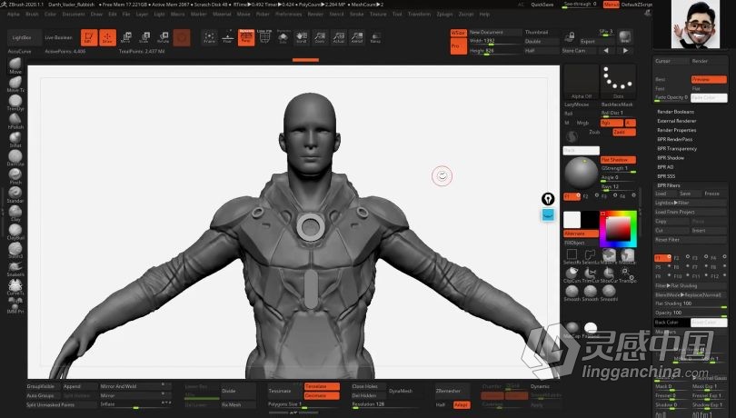Toggle the Decimate button
Image resolution: width=736 pixels, height=418 pixels.
tap(322, 395)
